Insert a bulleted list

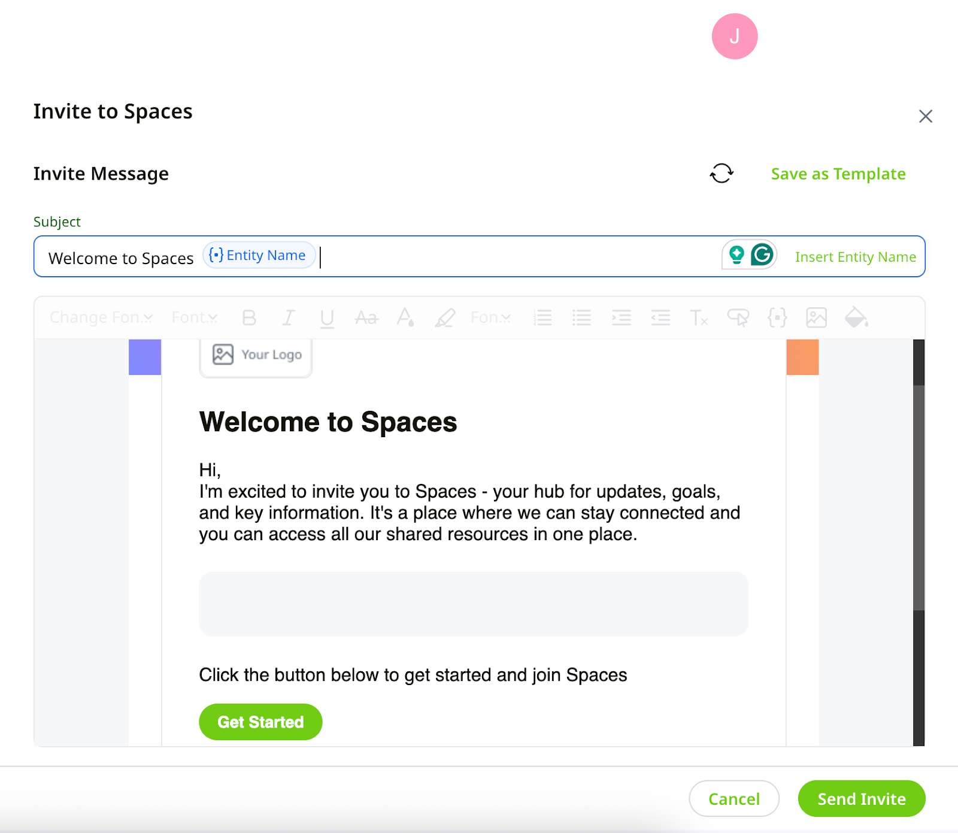click(x=581, y=317)
